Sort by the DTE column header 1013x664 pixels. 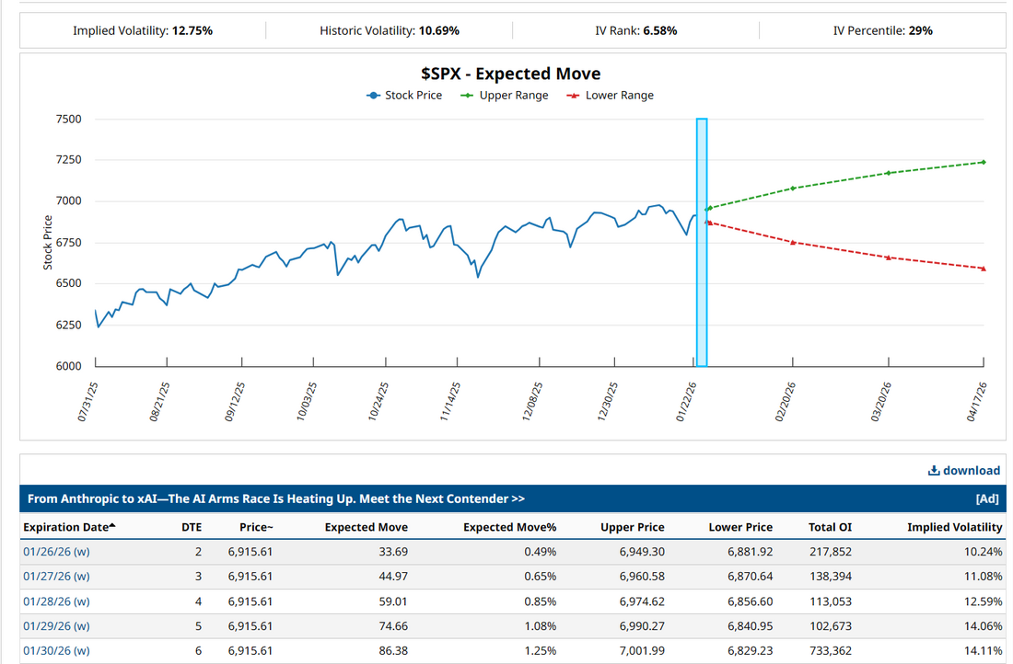[191, 527]
